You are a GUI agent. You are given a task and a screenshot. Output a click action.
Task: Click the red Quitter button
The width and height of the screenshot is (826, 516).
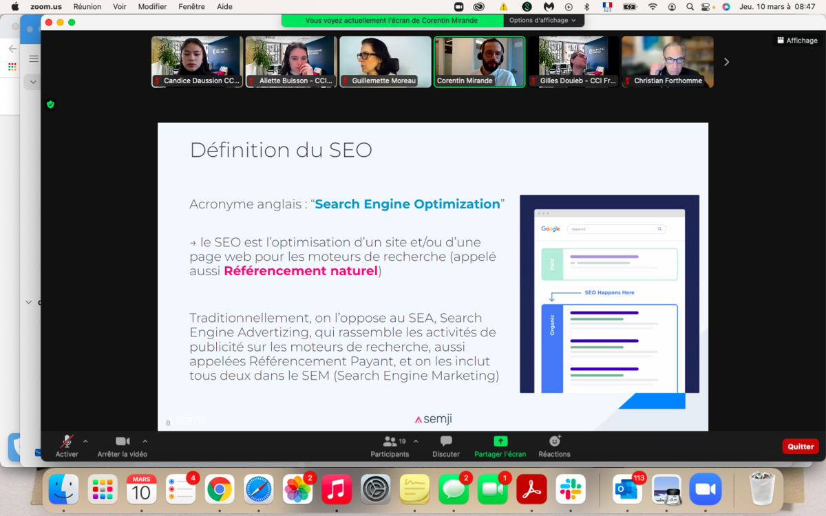point(800,447)
